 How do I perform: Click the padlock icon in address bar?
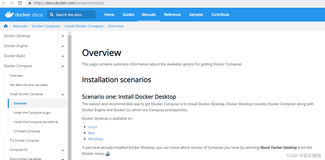30,3
